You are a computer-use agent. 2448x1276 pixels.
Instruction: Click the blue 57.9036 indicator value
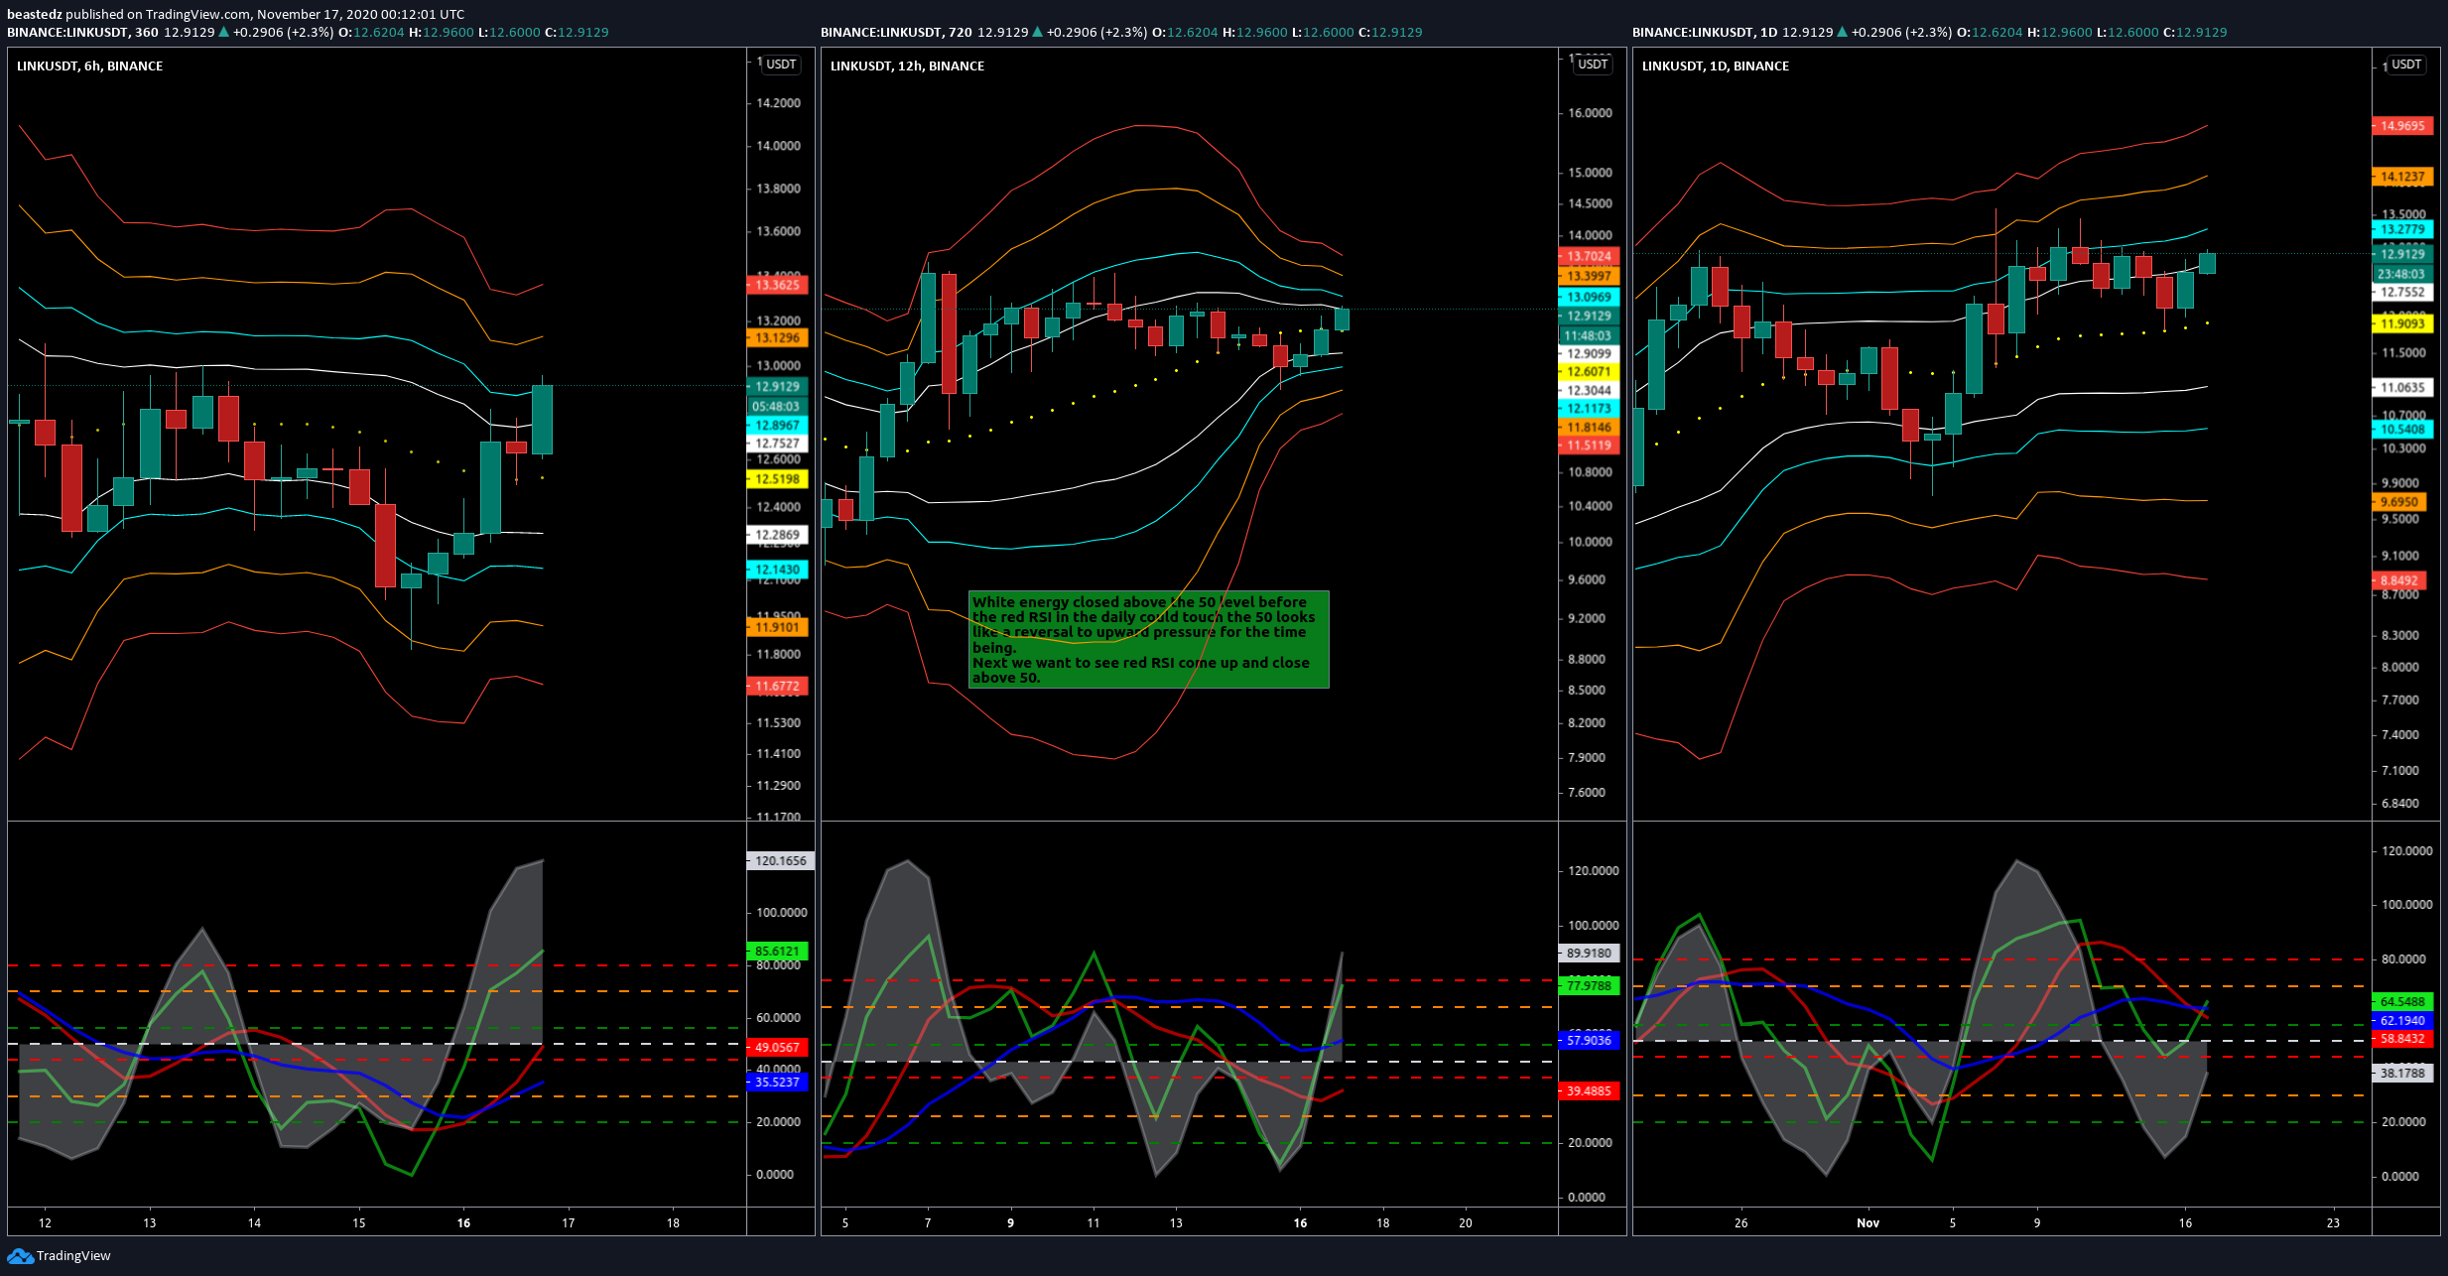(1589, 1040)
